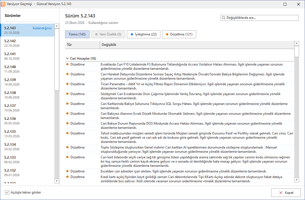Image resolution: width=305 pixels, height=200 pixels.
Task: Click the version list scrollbar thumb
Action: [x=57, y=59]
